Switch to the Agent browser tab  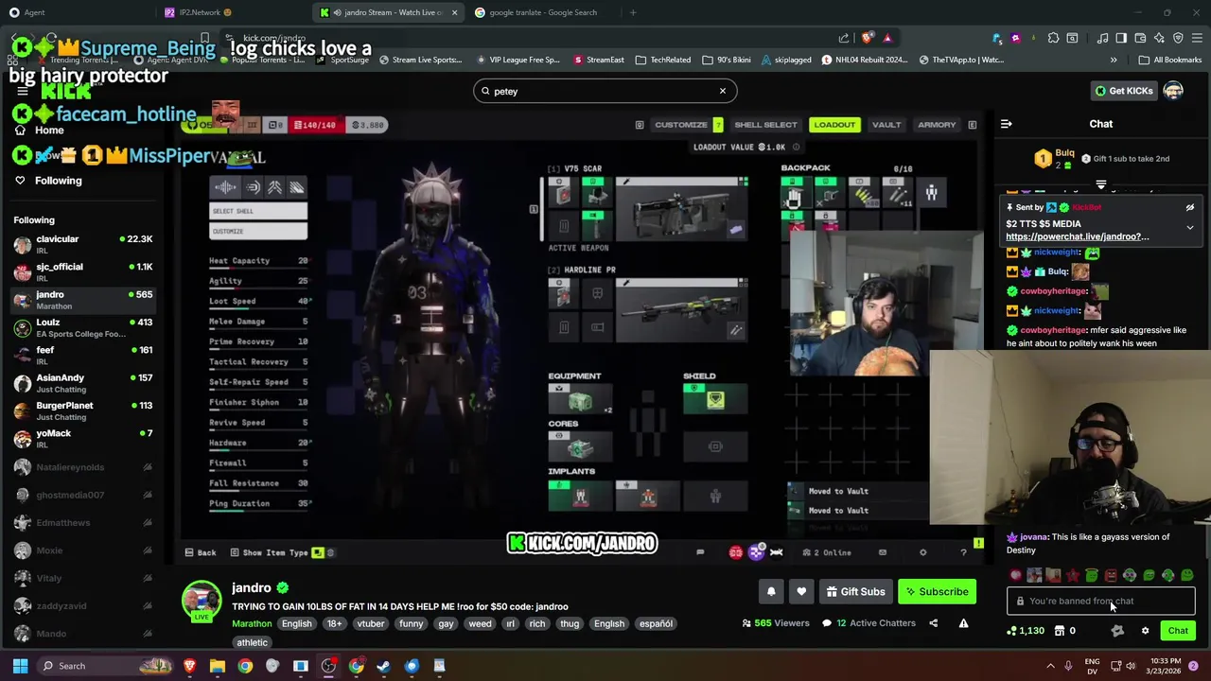coord(76,12)
